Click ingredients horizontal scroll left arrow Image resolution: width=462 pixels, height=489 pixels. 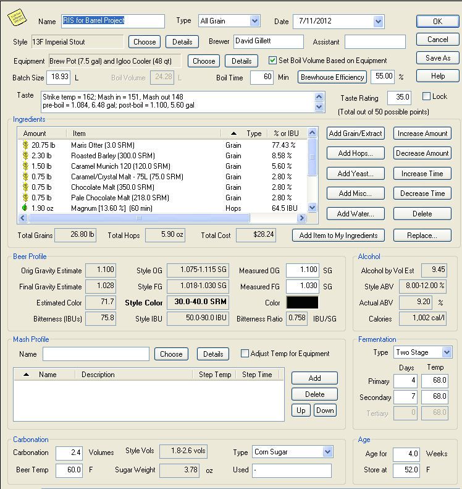(22, 218)
